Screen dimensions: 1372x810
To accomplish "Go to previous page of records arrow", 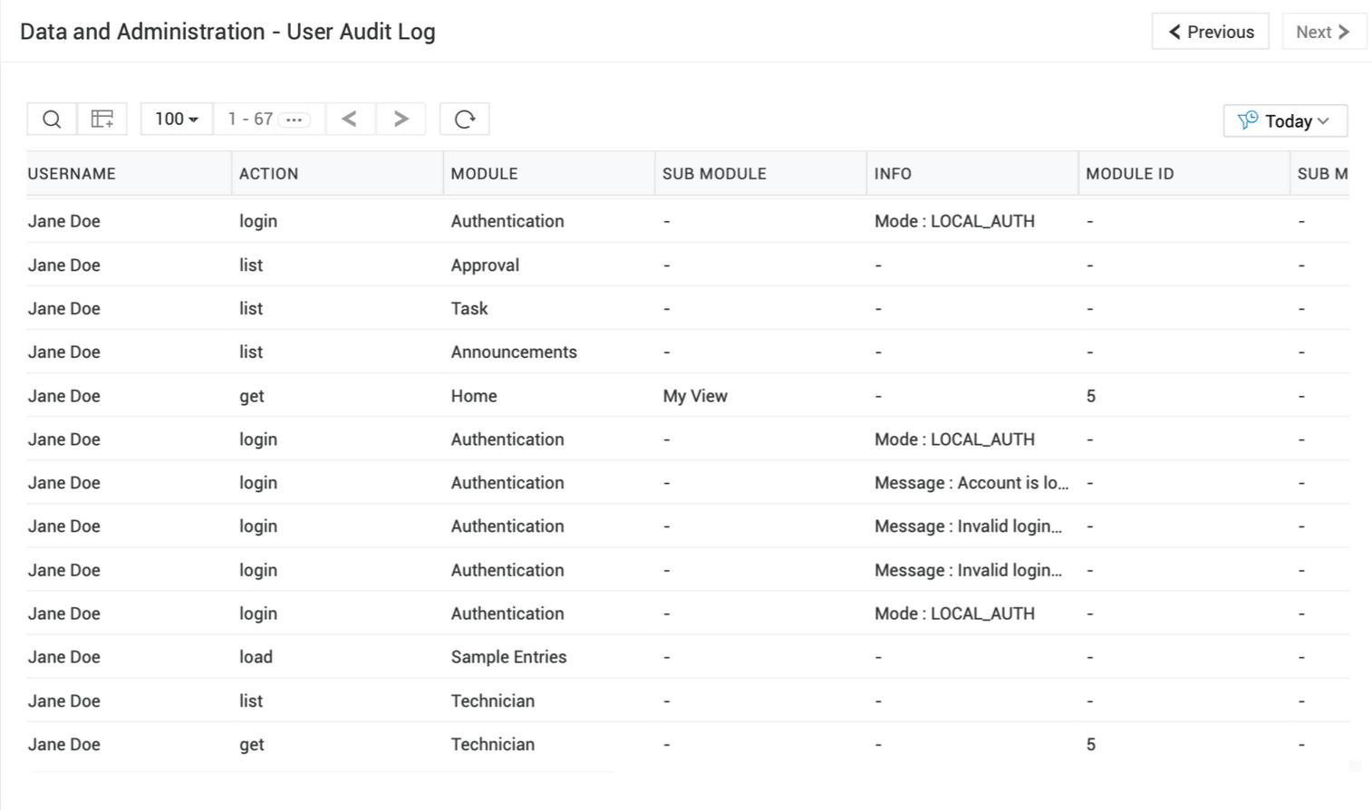I will coord(350,120).
